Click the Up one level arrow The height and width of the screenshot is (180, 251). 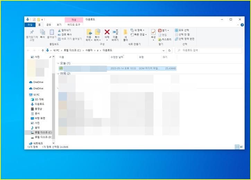(x=43, y=51)
